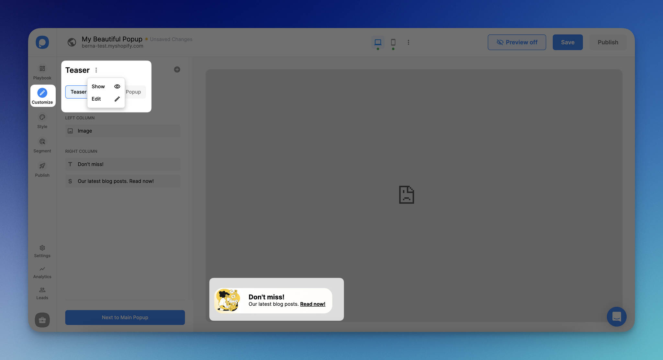This screenshot has height=360, width=663.
Task: Click the Save button
Action: click(567, 42)
